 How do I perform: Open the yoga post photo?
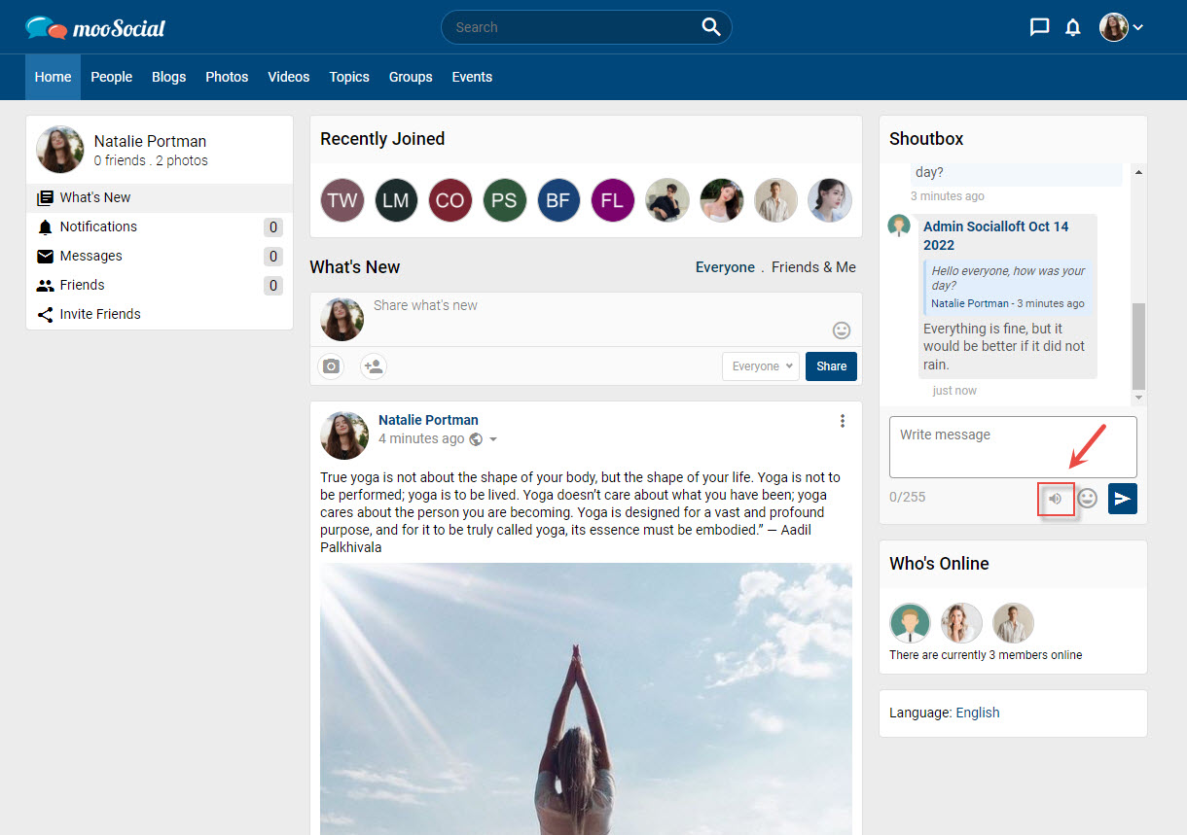click(x=586, y=699)
